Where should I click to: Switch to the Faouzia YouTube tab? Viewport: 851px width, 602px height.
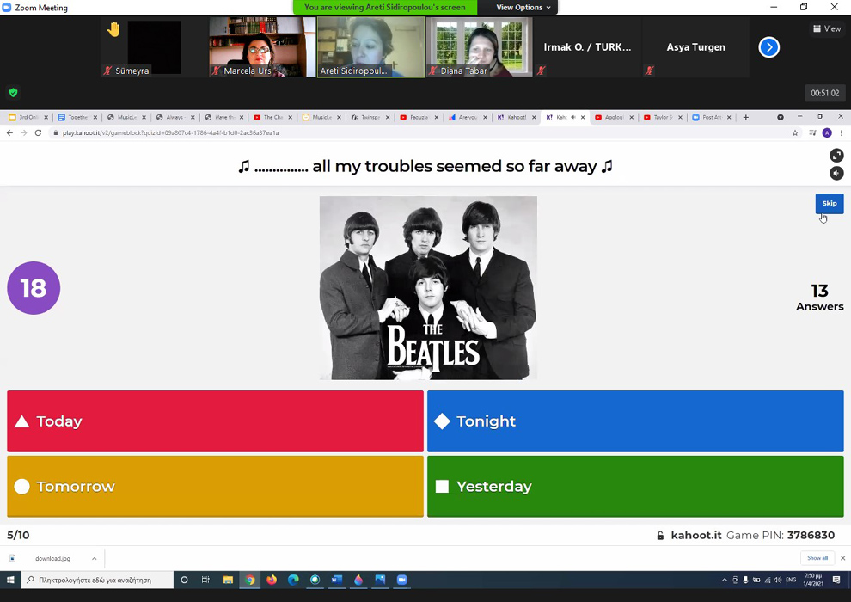419,117
